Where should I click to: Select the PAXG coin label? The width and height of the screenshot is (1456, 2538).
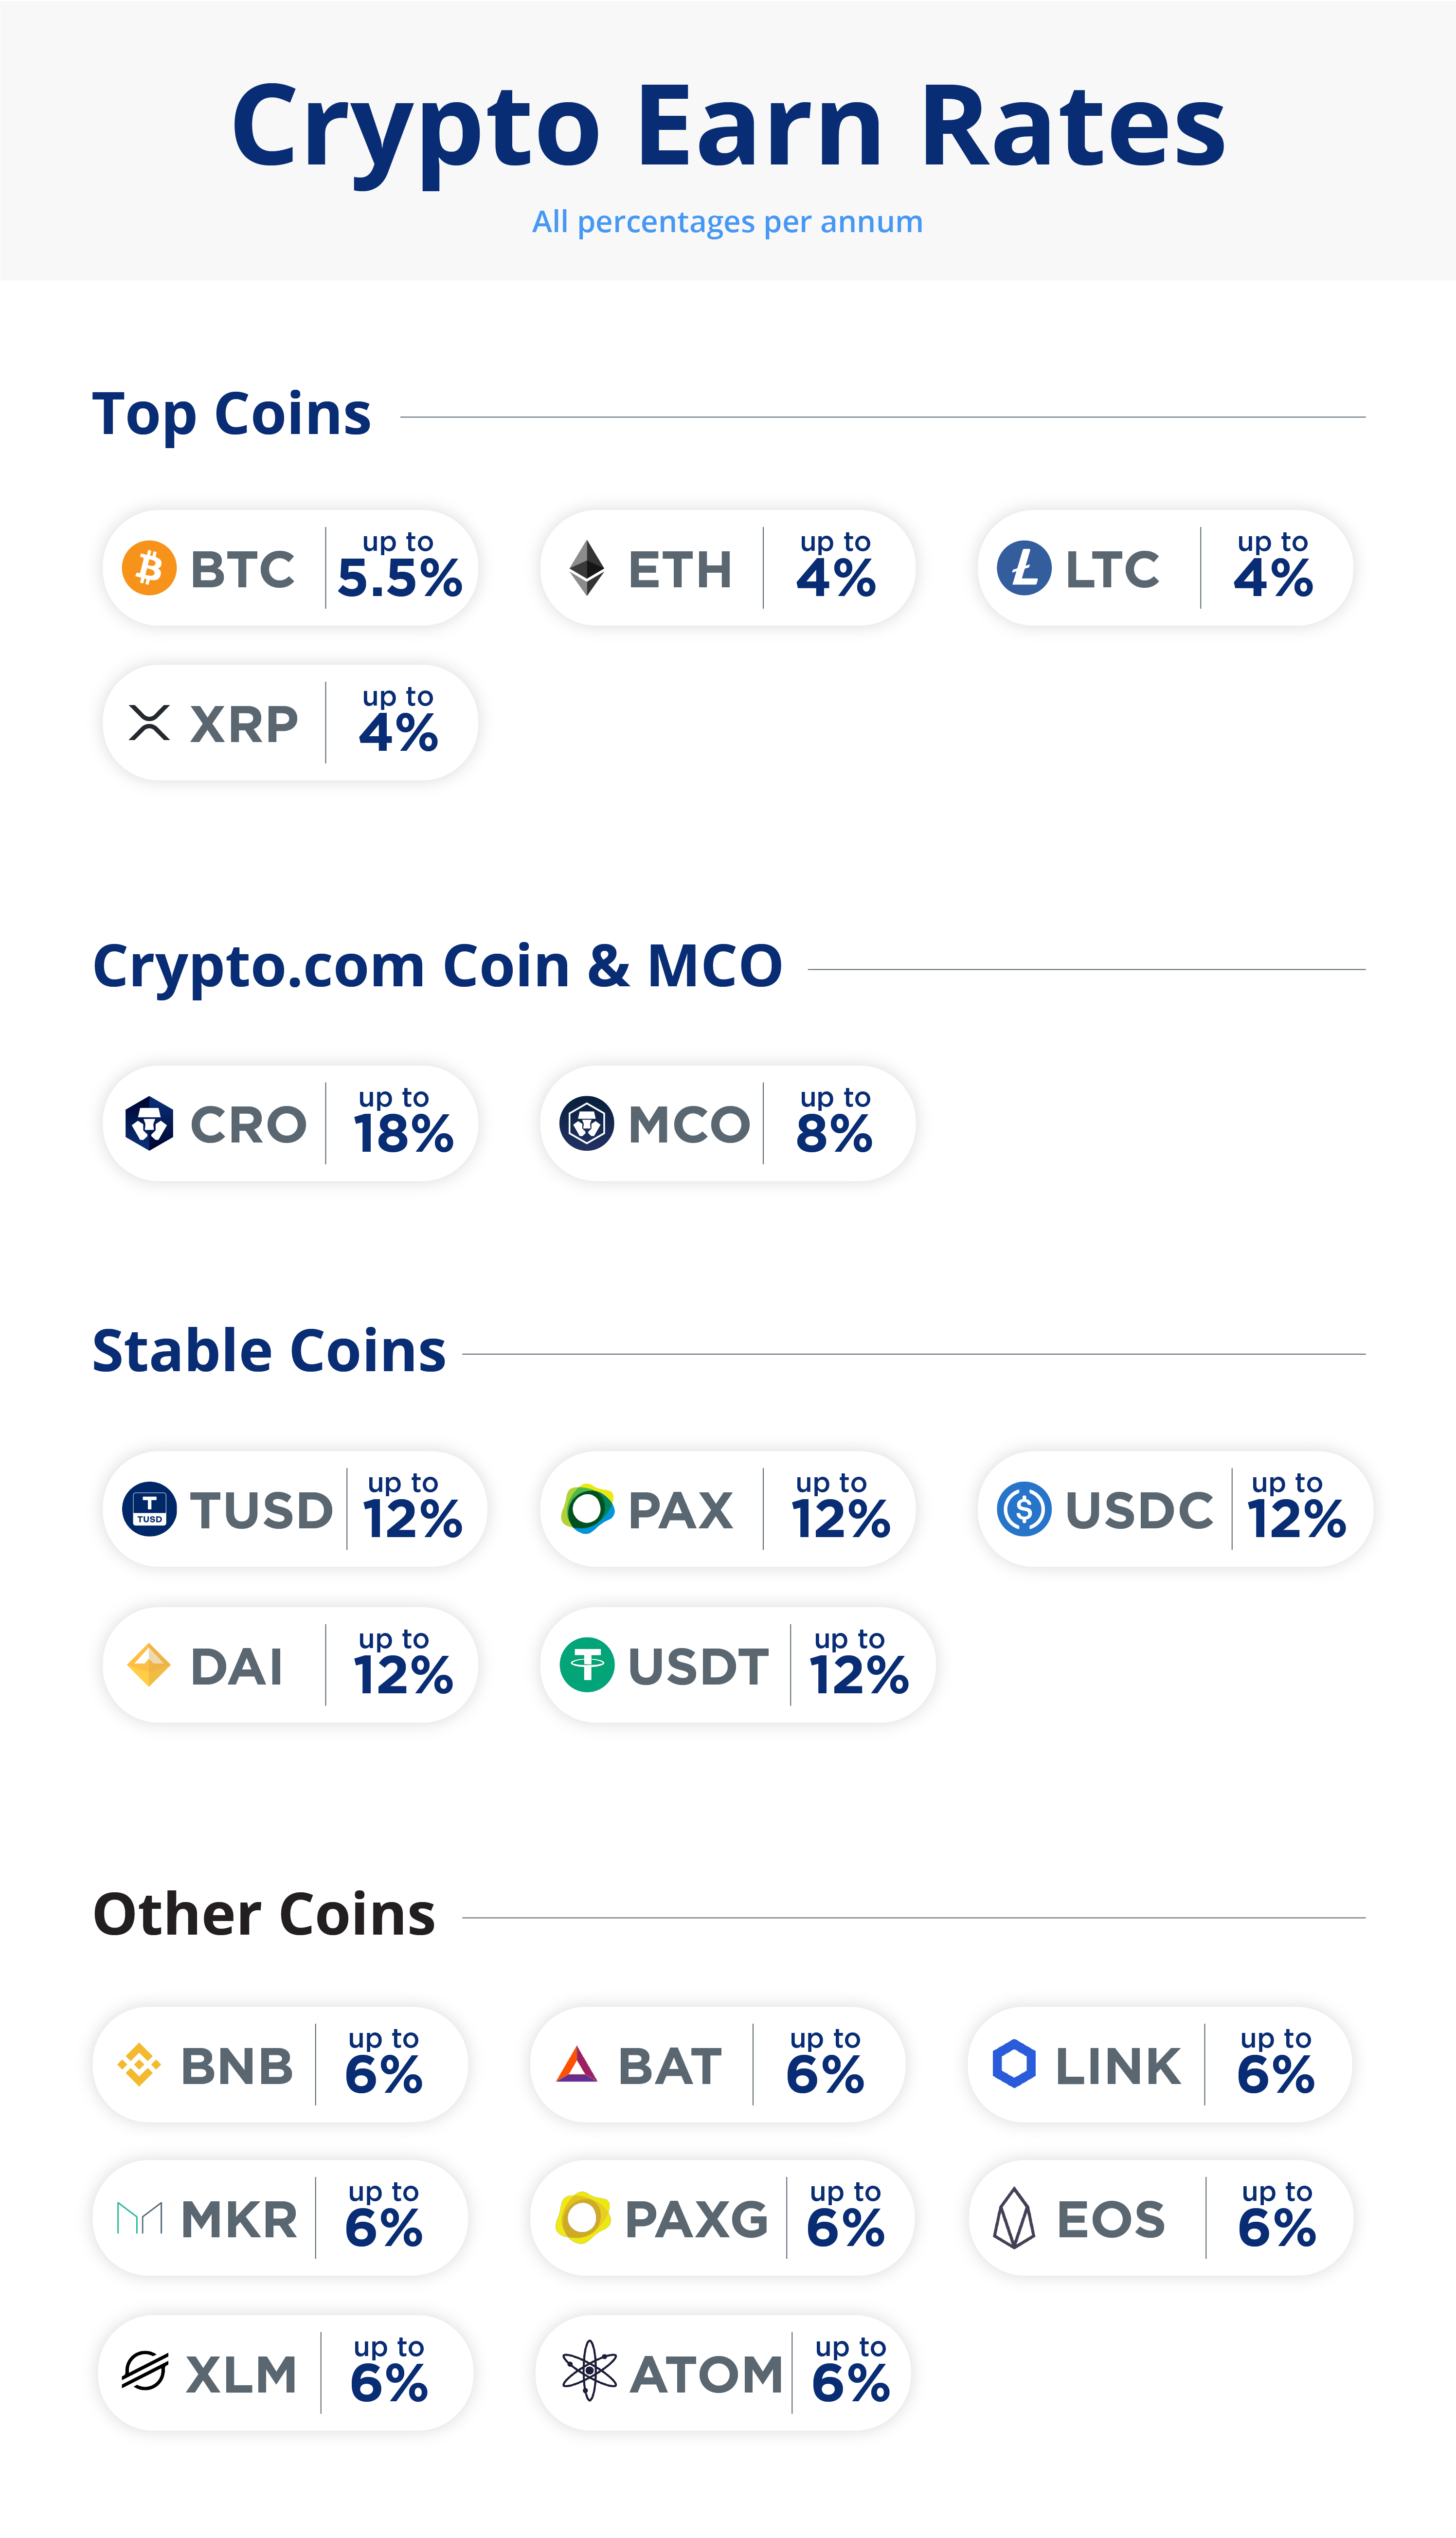[x=696, y=2219]
